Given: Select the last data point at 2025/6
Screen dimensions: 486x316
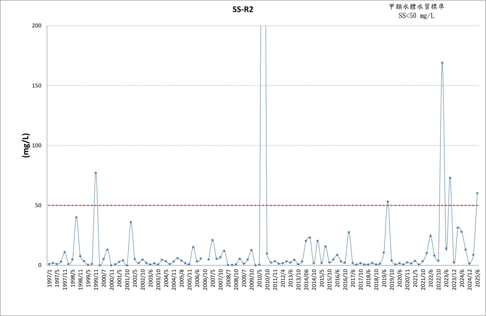Looking at the screenshot, I should tap(477, 193).
